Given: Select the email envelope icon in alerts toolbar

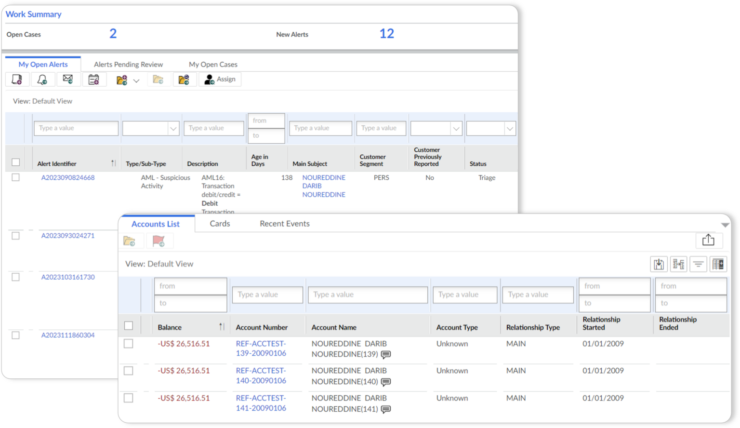Looking at the screenshot, I should click(68, 79).
